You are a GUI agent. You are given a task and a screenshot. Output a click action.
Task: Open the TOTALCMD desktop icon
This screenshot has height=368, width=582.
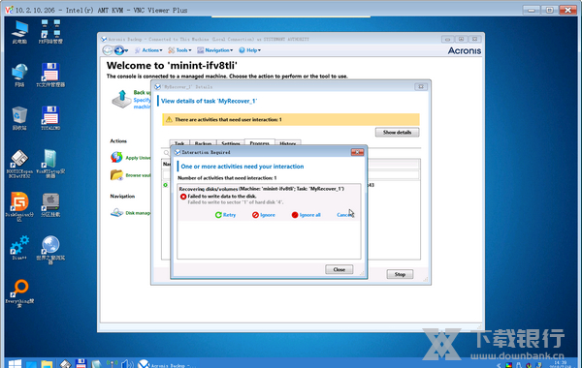coord(50,118)
